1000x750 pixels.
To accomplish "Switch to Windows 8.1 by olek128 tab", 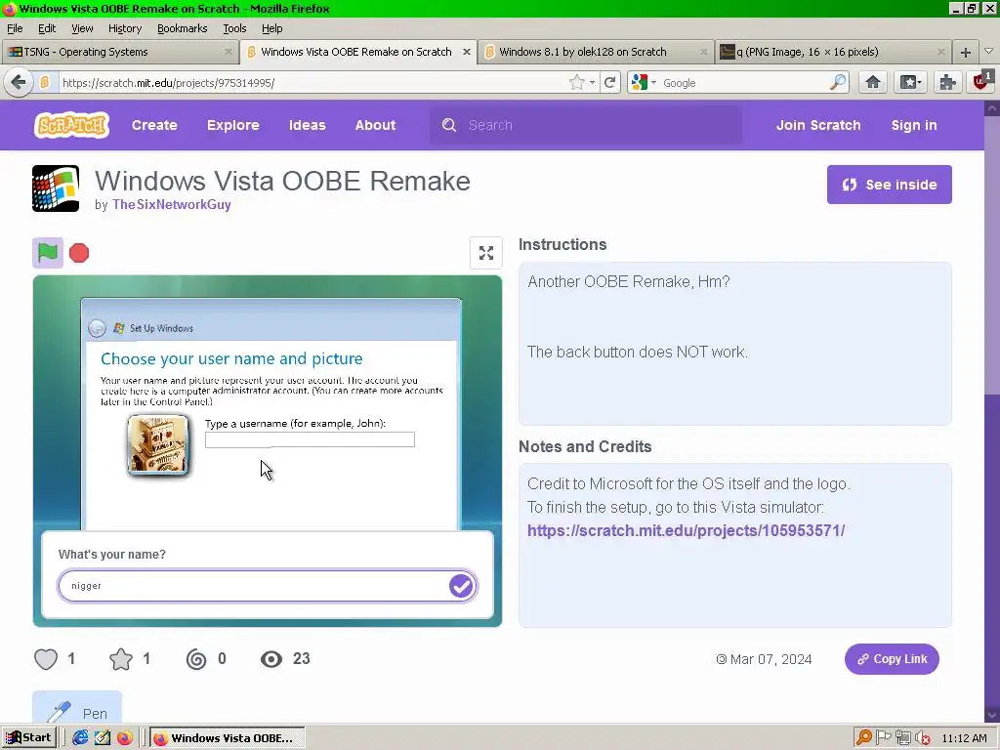I will click(x=595, y=52).
